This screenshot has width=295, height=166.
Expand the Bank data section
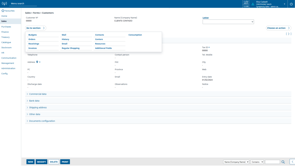(158, 101)
